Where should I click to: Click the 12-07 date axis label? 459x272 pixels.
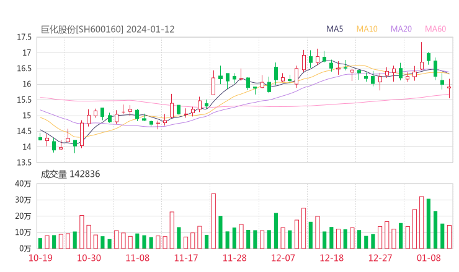283,258
